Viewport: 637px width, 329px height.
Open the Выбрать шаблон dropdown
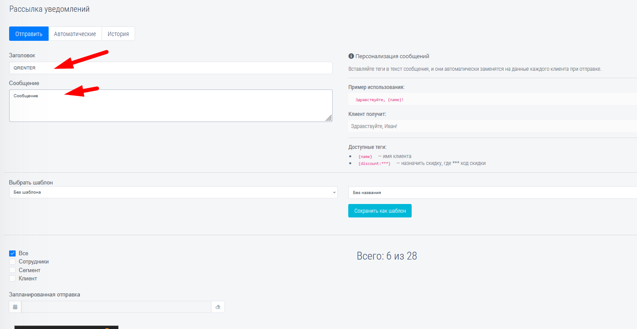173,192
